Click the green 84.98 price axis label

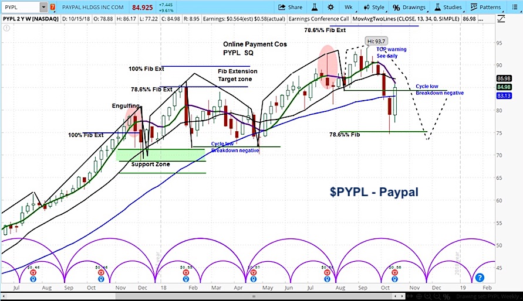[x=504, y=87]
